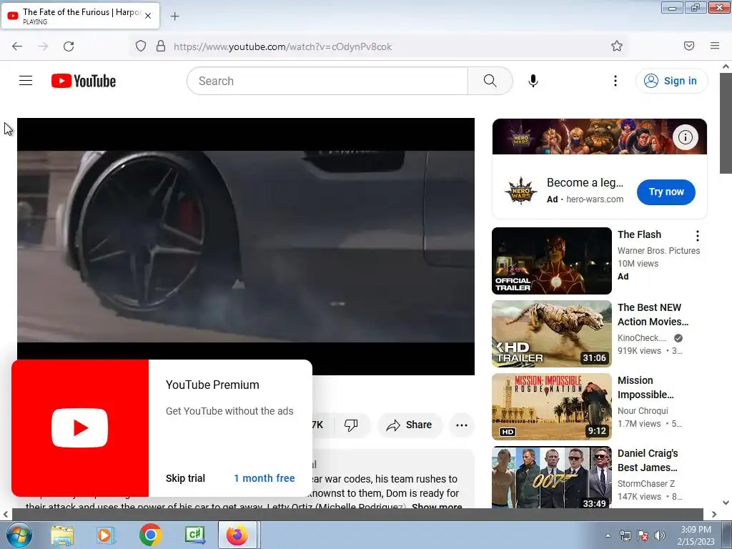Click Nour Chroqui channel name
Image resolution: width=732 pixels, height=549 pixels.
tap(643, 411)
